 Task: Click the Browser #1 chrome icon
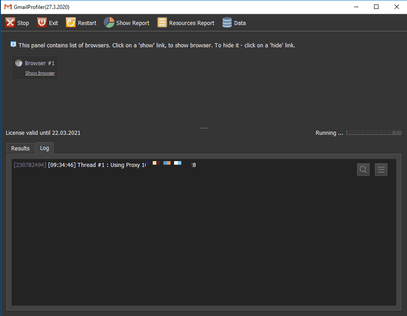tap(19, 63)
